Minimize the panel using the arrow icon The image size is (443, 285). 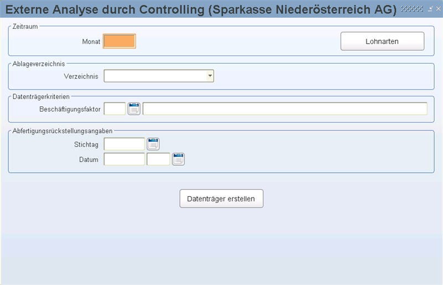(x=430, y=9)
